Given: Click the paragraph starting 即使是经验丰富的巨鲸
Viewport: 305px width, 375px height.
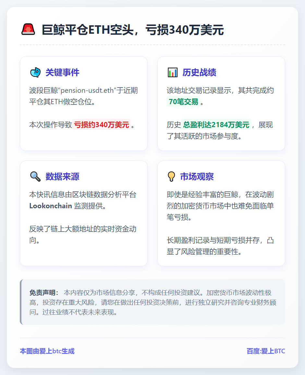Looking at the screenshot, I should (220, 206).
